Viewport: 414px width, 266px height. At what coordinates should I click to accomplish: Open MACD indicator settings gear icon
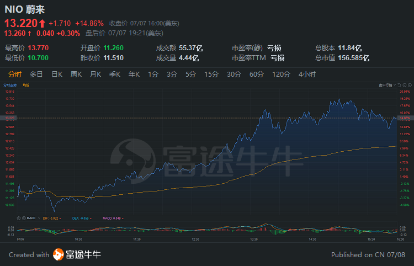click(18, 218)
